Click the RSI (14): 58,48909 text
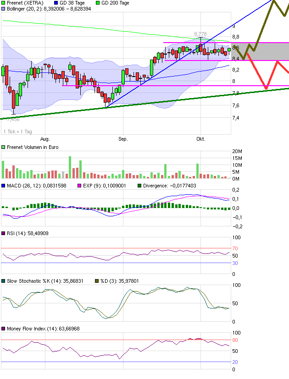 (28, 233)
